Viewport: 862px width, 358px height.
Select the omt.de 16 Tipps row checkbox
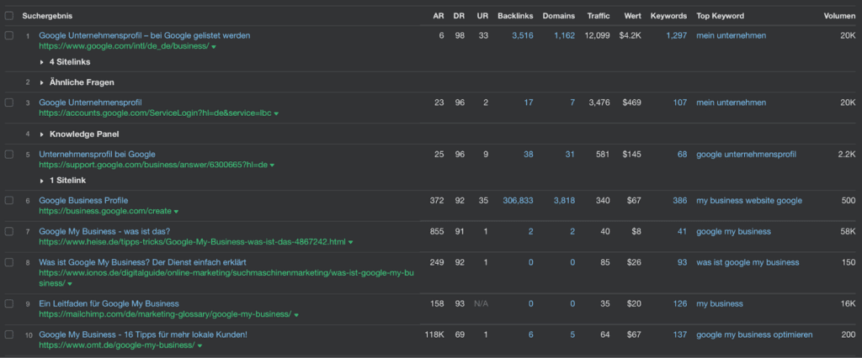point(8,334)
